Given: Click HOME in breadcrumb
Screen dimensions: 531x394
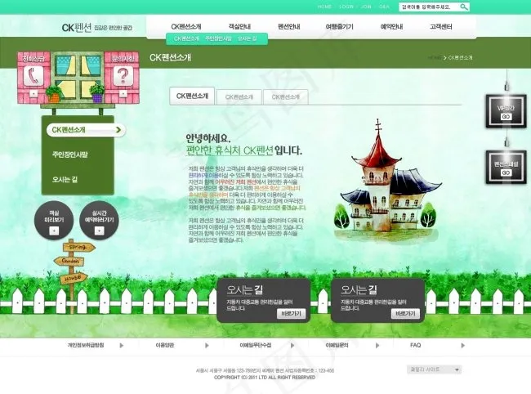Looking at the screenshot, I should (435, 58).
